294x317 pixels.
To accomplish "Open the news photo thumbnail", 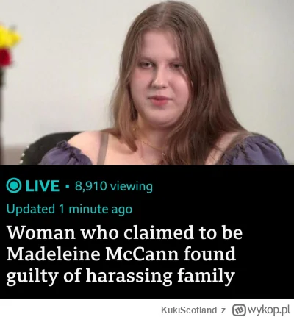I will coord(147,82).
